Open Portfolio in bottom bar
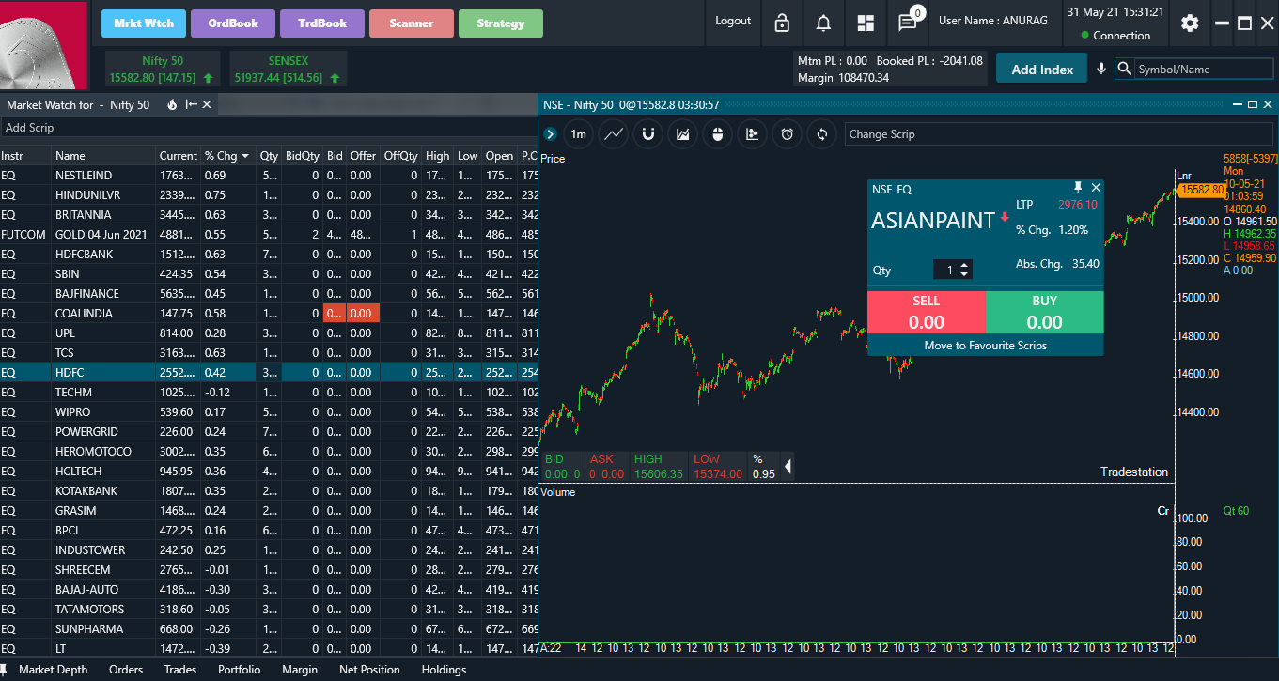1279x681 pixels. click(240, 670)
